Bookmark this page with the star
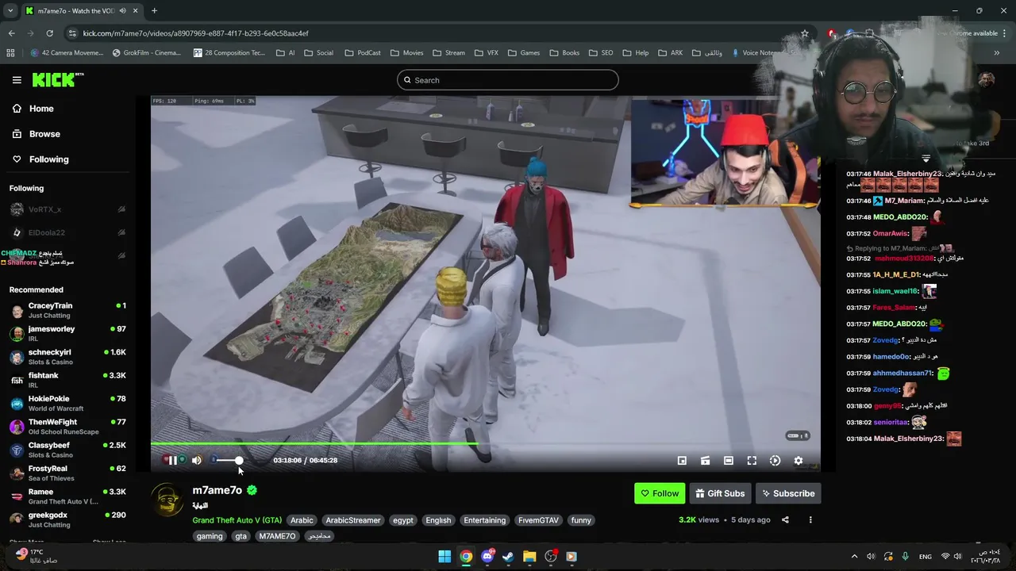The image size is (1016, 571). [x=804, y=33]
